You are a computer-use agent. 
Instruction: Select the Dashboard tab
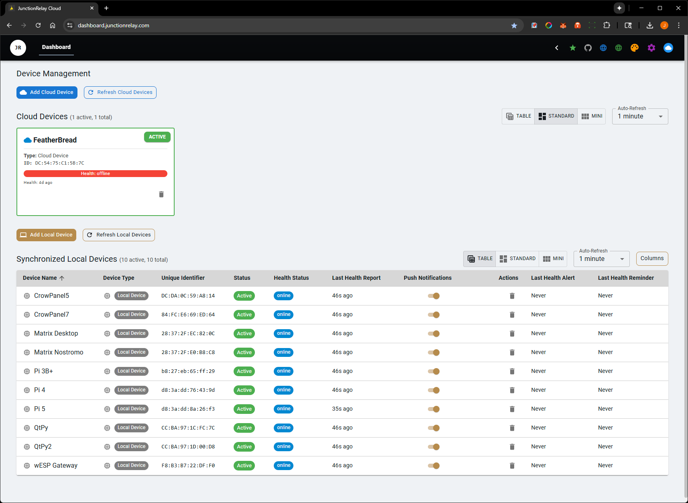click(56, 47)
